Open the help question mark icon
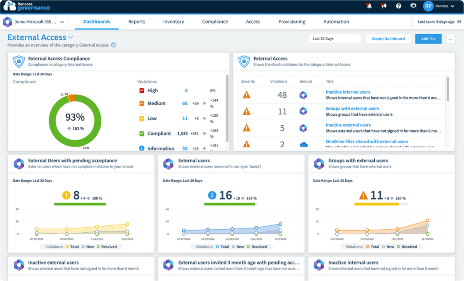This screenshot has height=281, width=464. [x=398, y=6]
